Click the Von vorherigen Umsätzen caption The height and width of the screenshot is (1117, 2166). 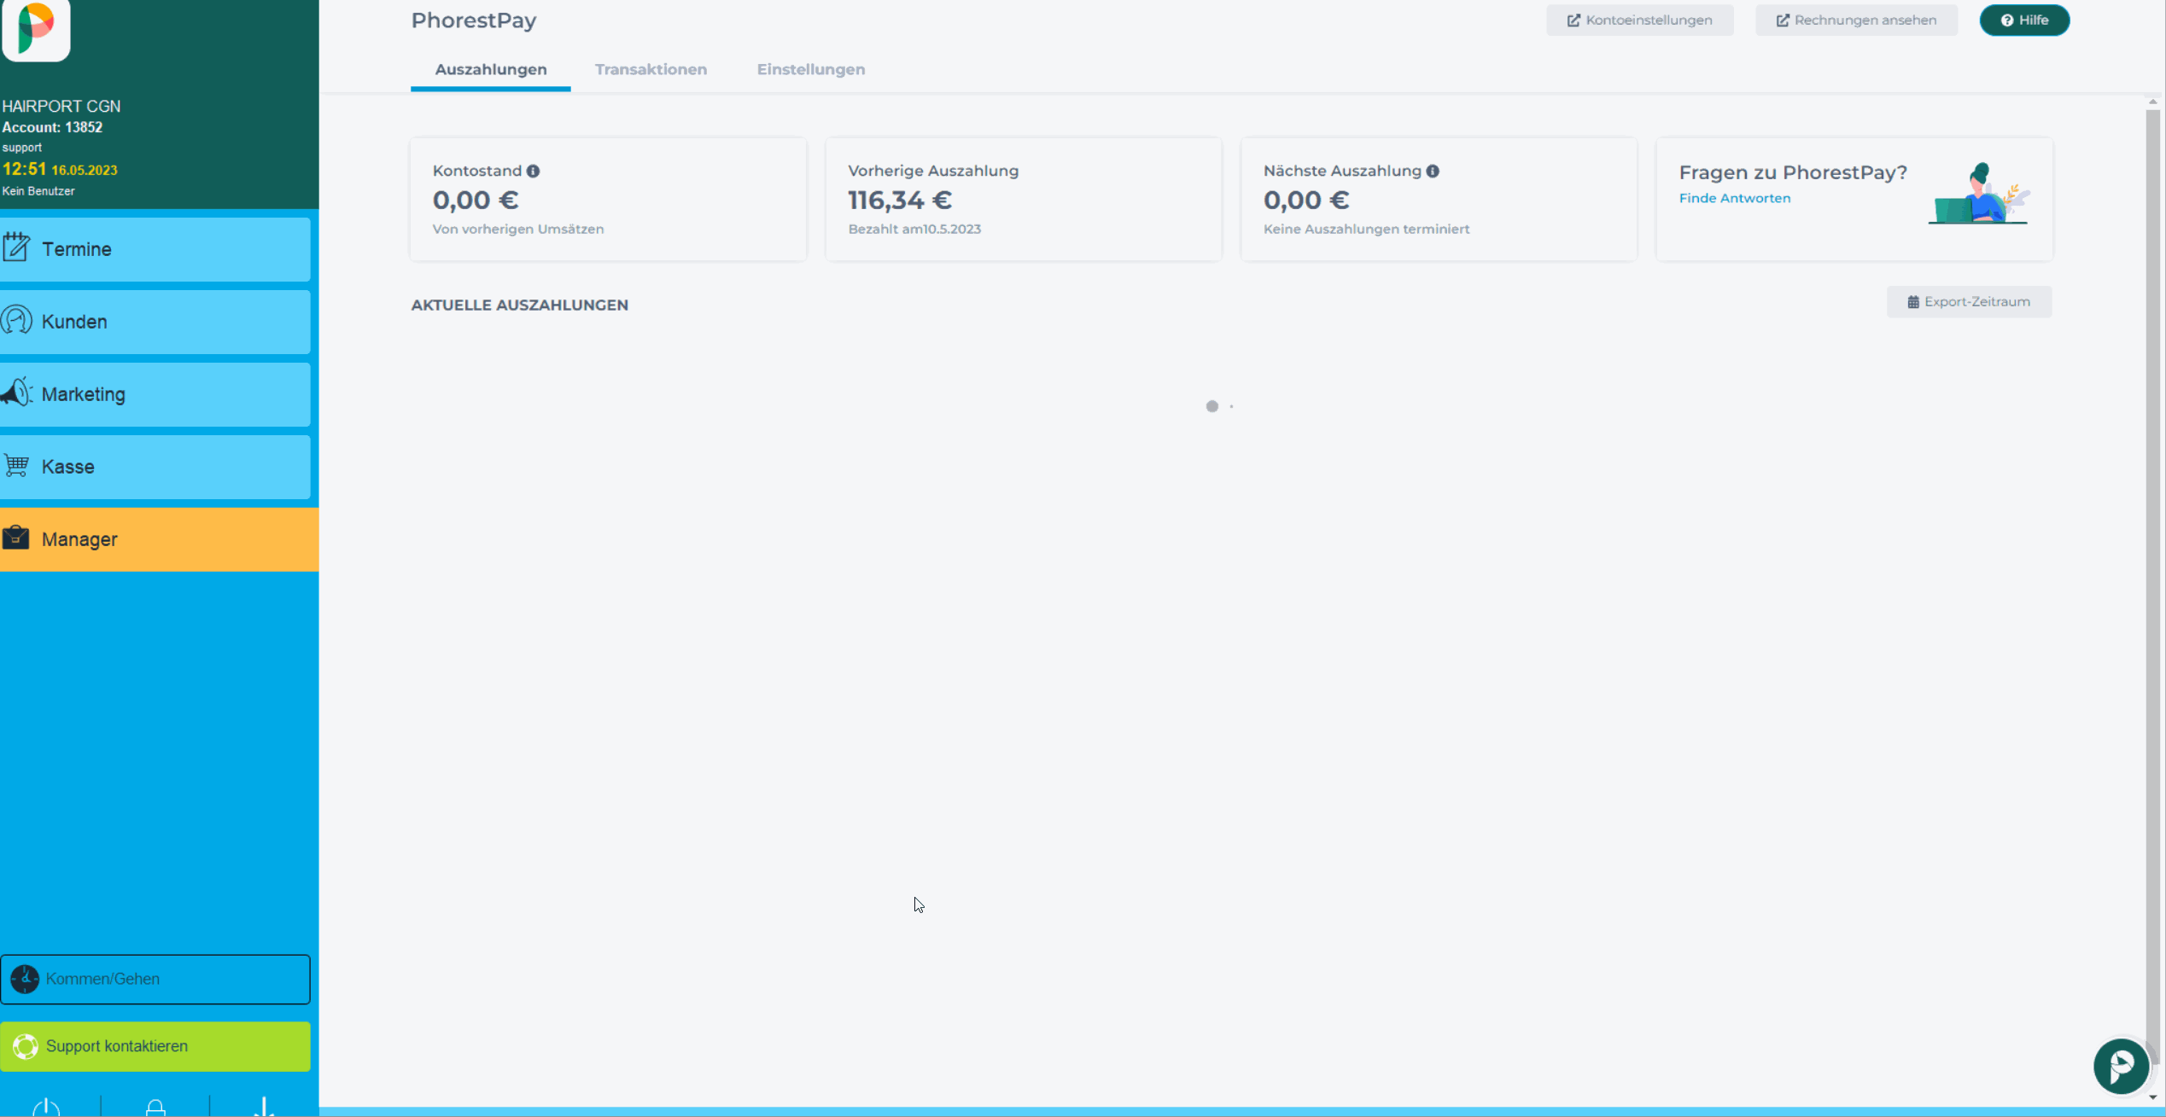(x=517, y=229)
